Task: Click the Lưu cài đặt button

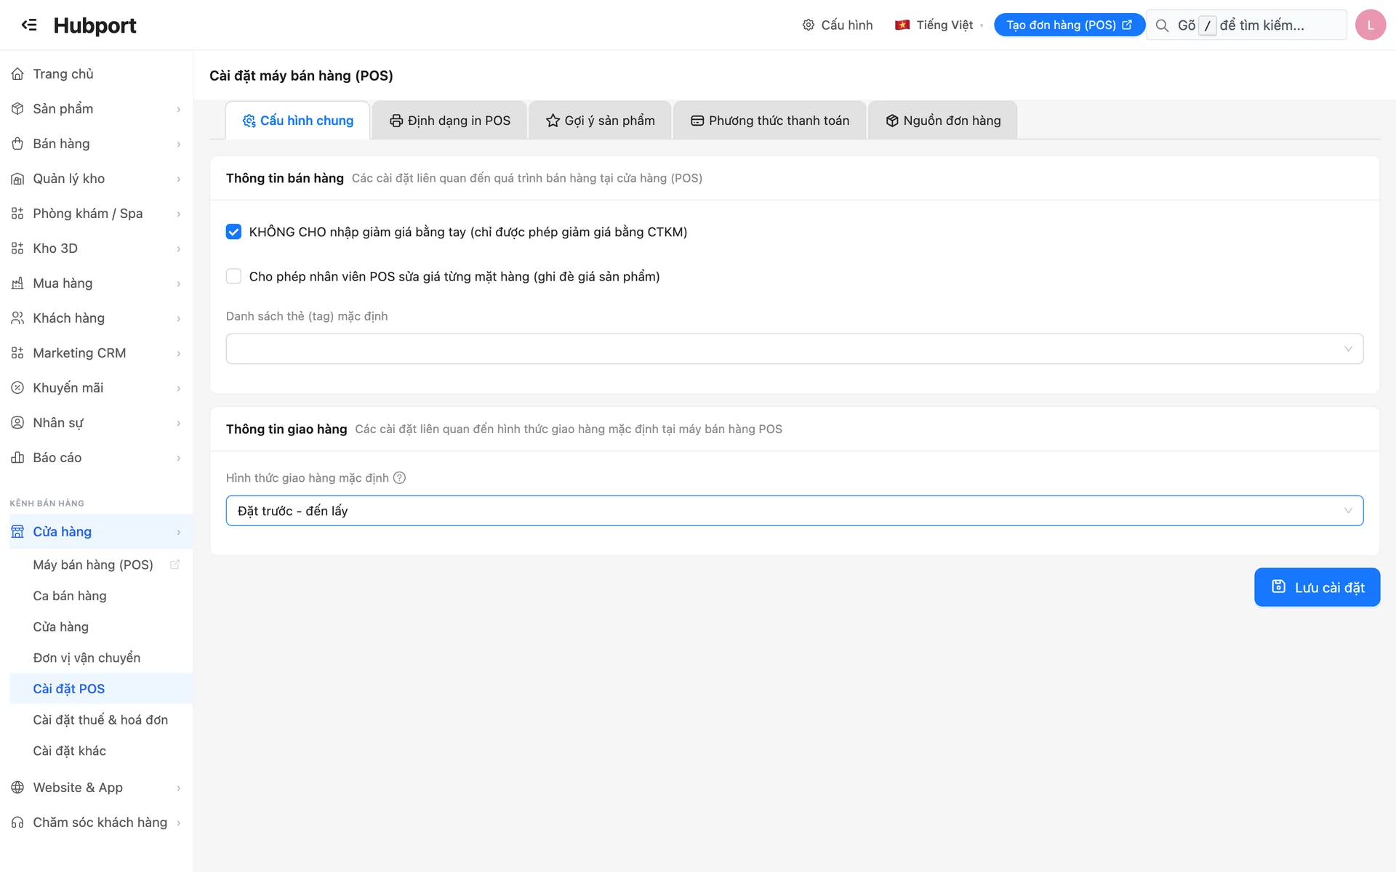Action: (1317, 587)
